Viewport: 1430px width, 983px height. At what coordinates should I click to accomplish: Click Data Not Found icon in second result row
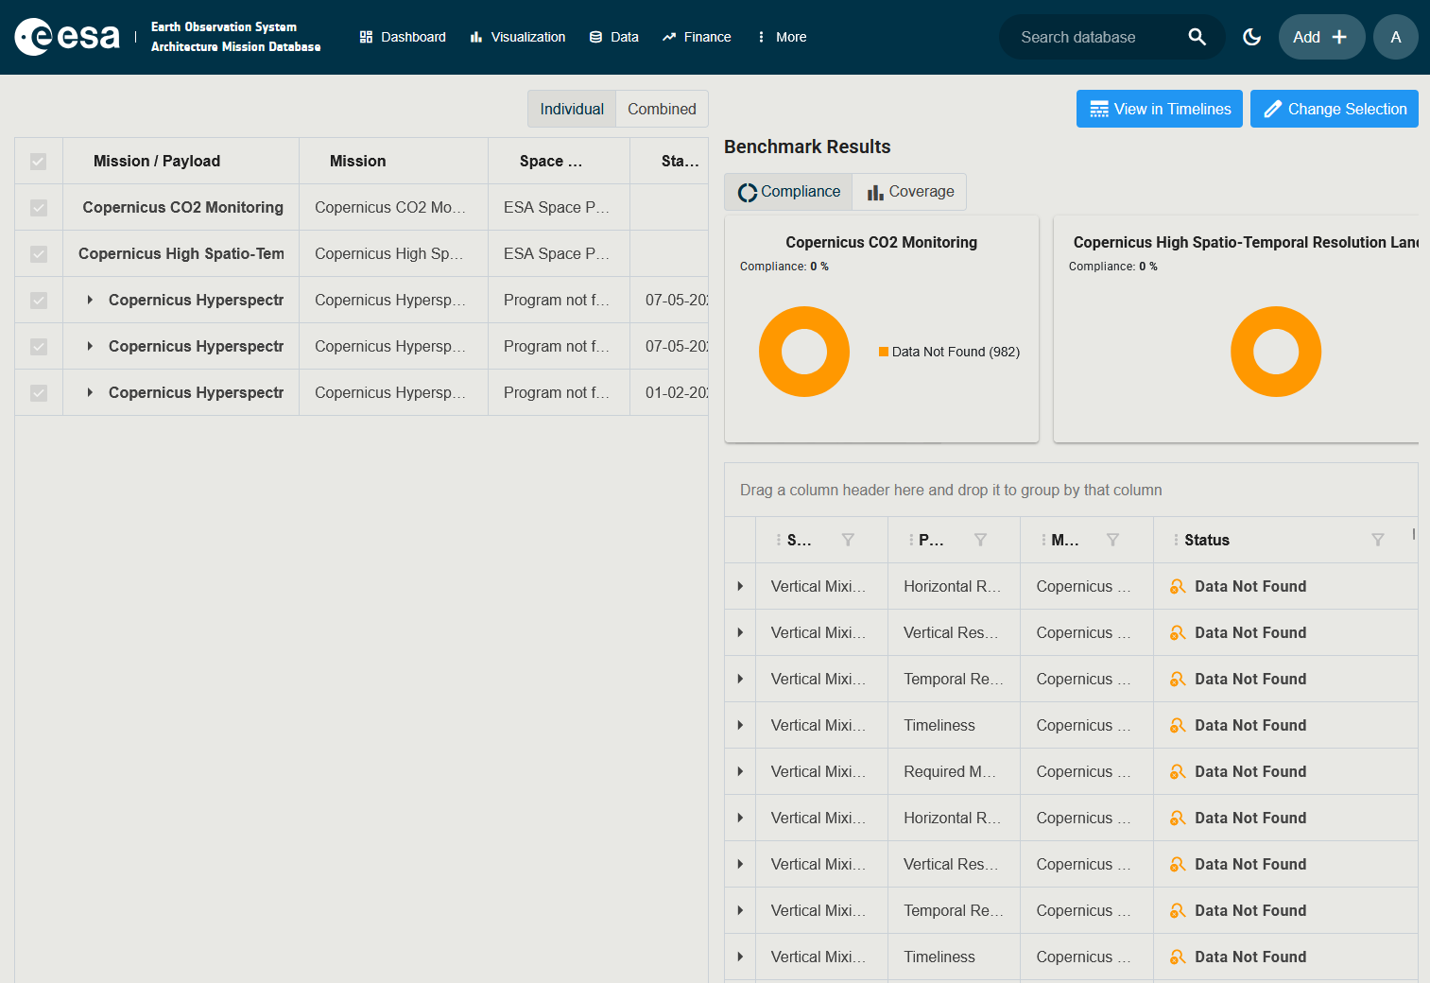pyautogui.click(x=1178, y=632)
